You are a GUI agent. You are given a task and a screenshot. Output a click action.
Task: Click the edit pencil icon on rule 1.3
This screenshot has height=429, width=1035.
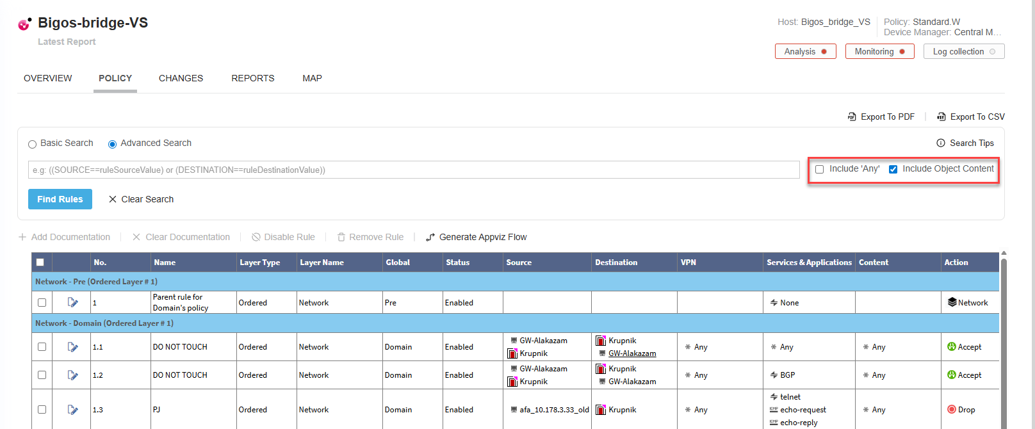tap(72, 410)
